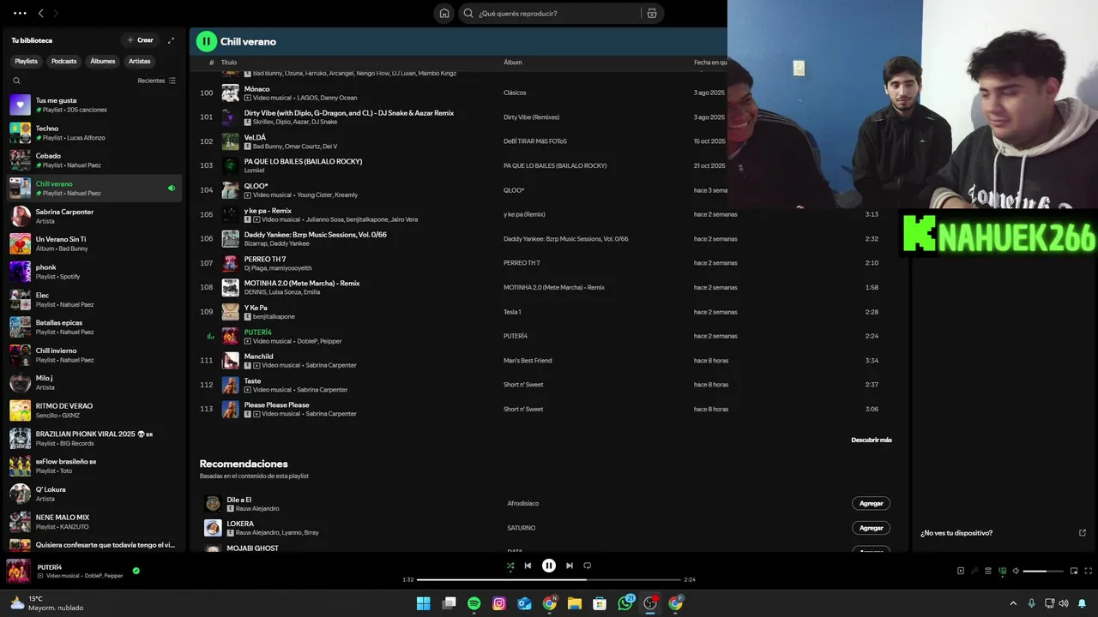Seek within the song progress bar
Viewport: 1098px width, 617px height.
coord(549,579)
